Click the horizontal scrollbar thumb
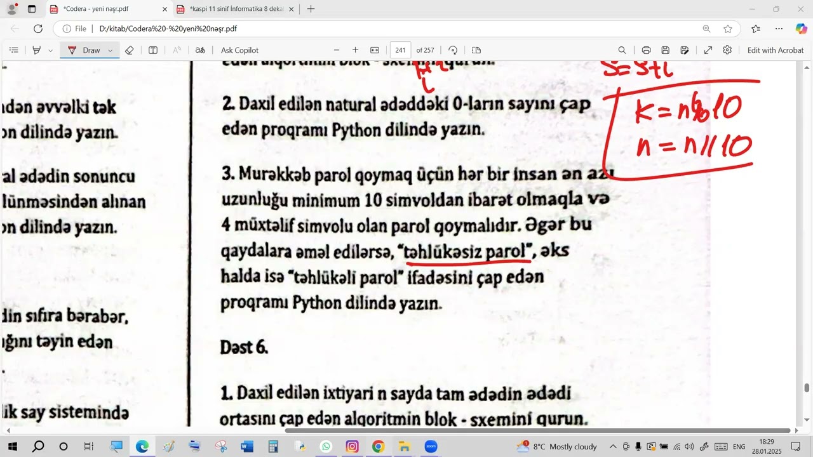 [537, 430]
